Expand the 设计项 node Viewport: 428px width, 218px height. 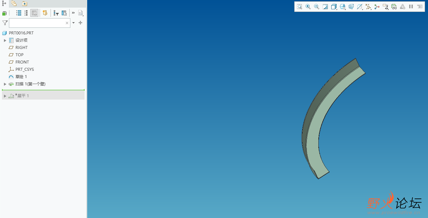(x=5, y=40)
